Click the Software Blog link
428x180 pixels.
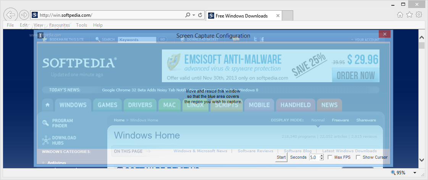click(297, 151)
